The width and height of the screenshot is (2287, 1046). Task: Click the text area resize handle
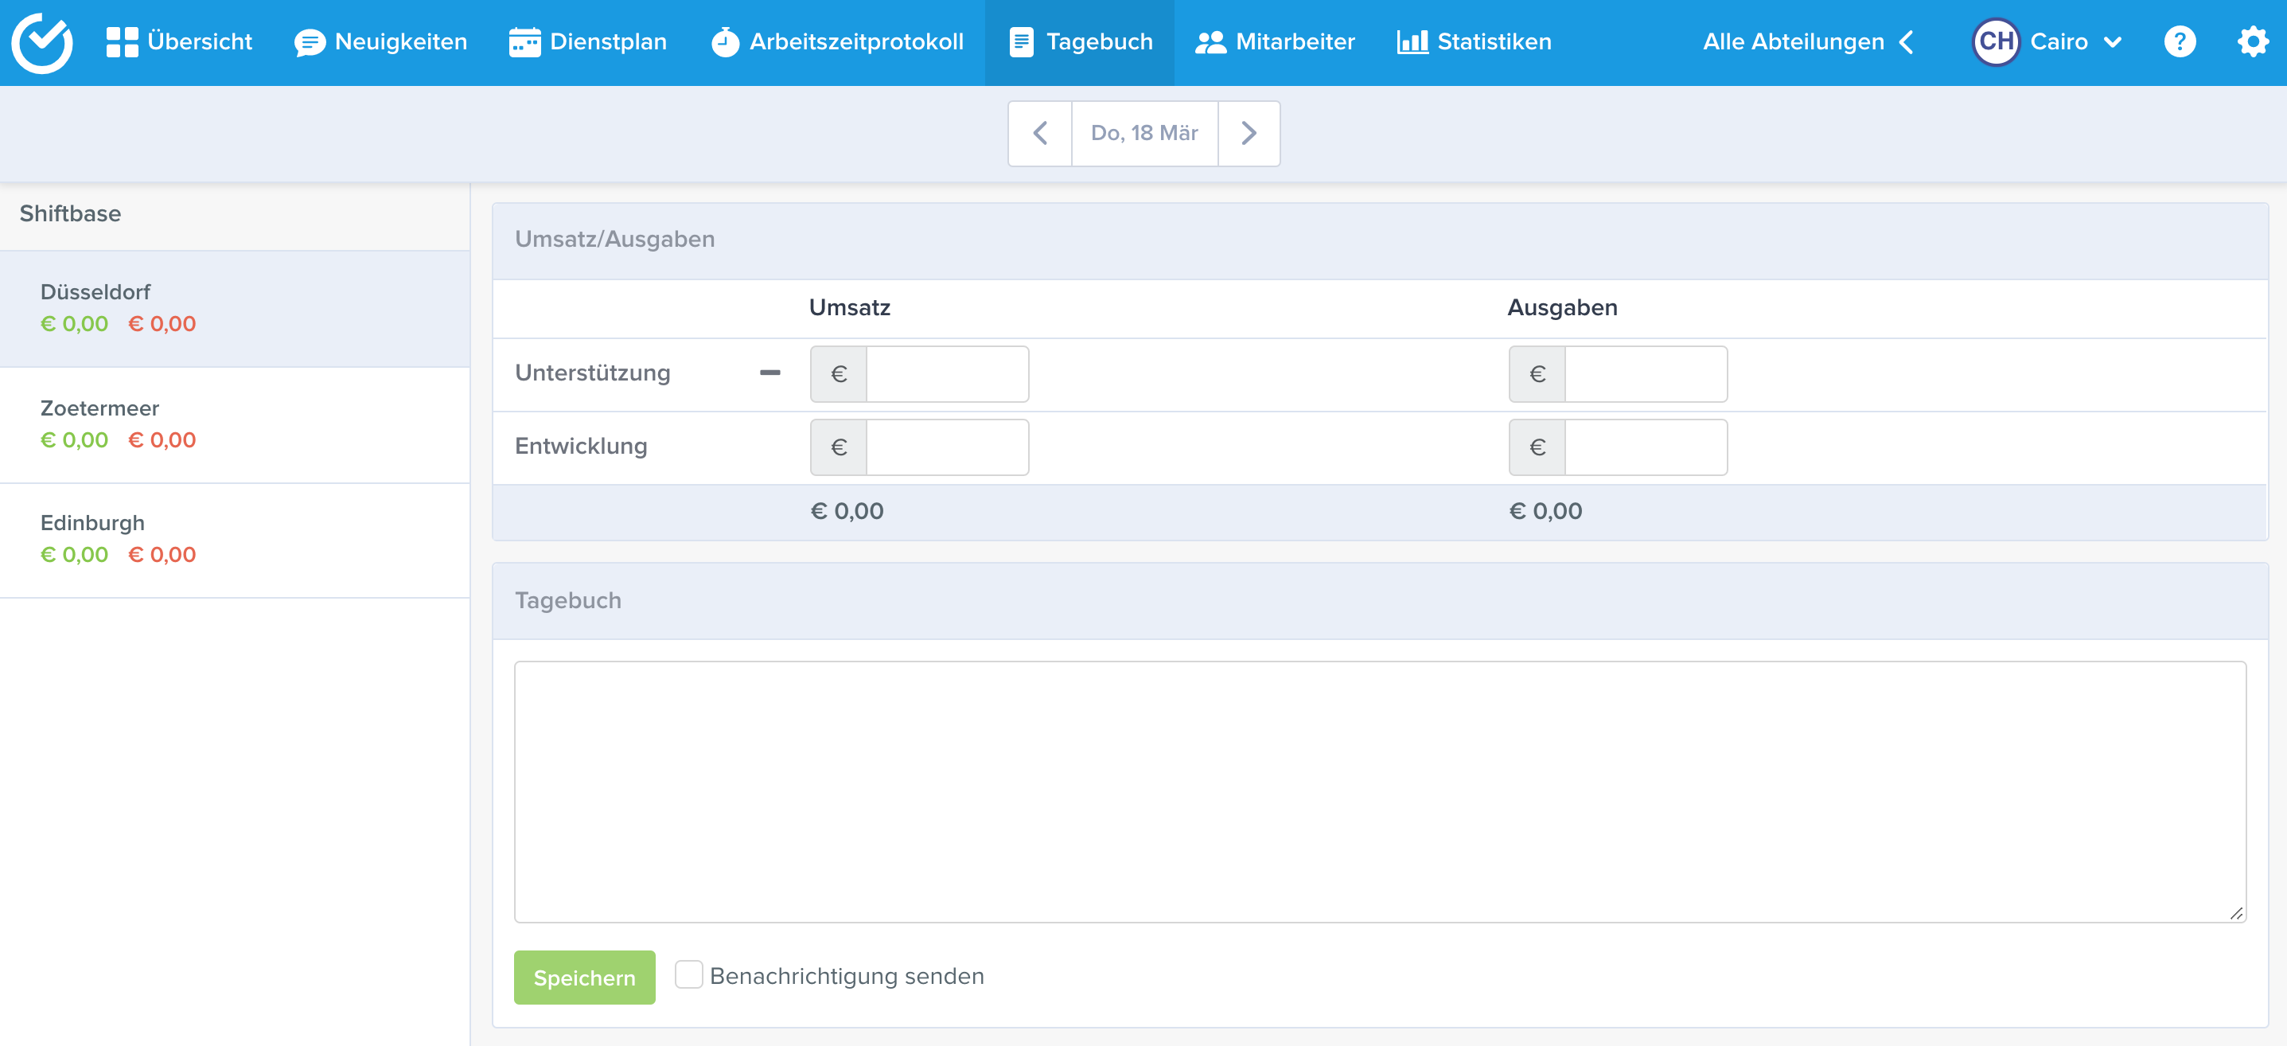(x=2235, y=913)
